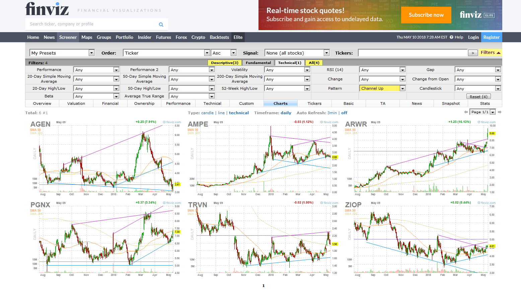Select the Descriptive(3) filter tab
The height and width of the screenshot is (295, 521).
(225, 63)
